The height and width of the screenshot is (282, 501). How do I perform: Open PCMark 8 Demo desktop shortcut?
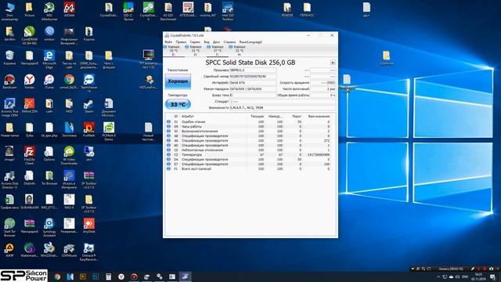point(109,132)
